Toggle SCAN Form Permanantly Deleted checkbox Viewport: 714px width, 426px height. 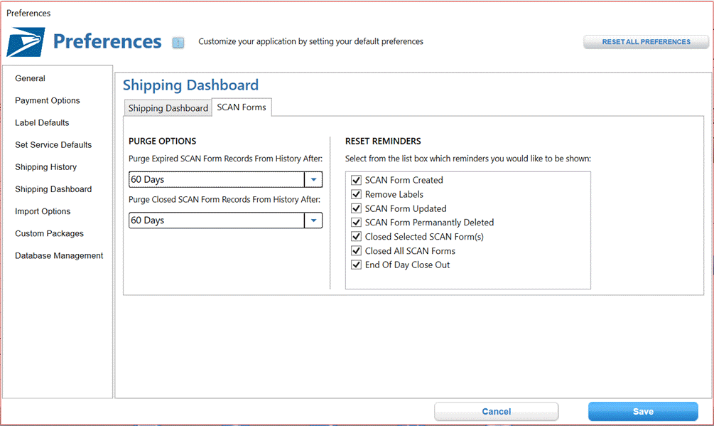tap(356, 223)
